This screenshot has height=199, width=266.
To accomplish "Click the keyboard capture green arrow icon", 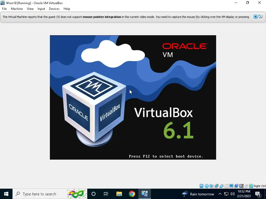I will click(x=251, y=186).
